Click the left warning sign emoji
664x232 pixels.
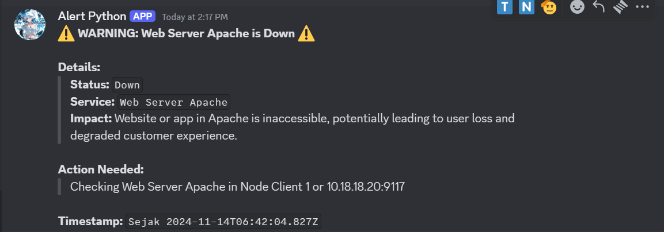tap(66, 34)
